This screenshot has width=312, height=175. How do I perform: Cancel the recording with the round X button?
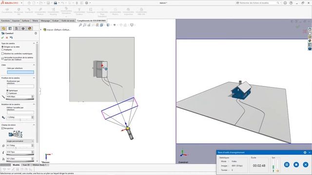(306, 164)
